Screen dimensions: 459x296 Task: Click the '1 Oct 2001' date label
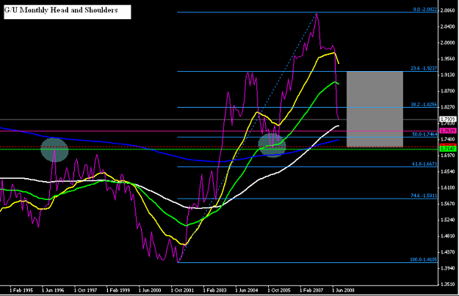click(182, 290)
